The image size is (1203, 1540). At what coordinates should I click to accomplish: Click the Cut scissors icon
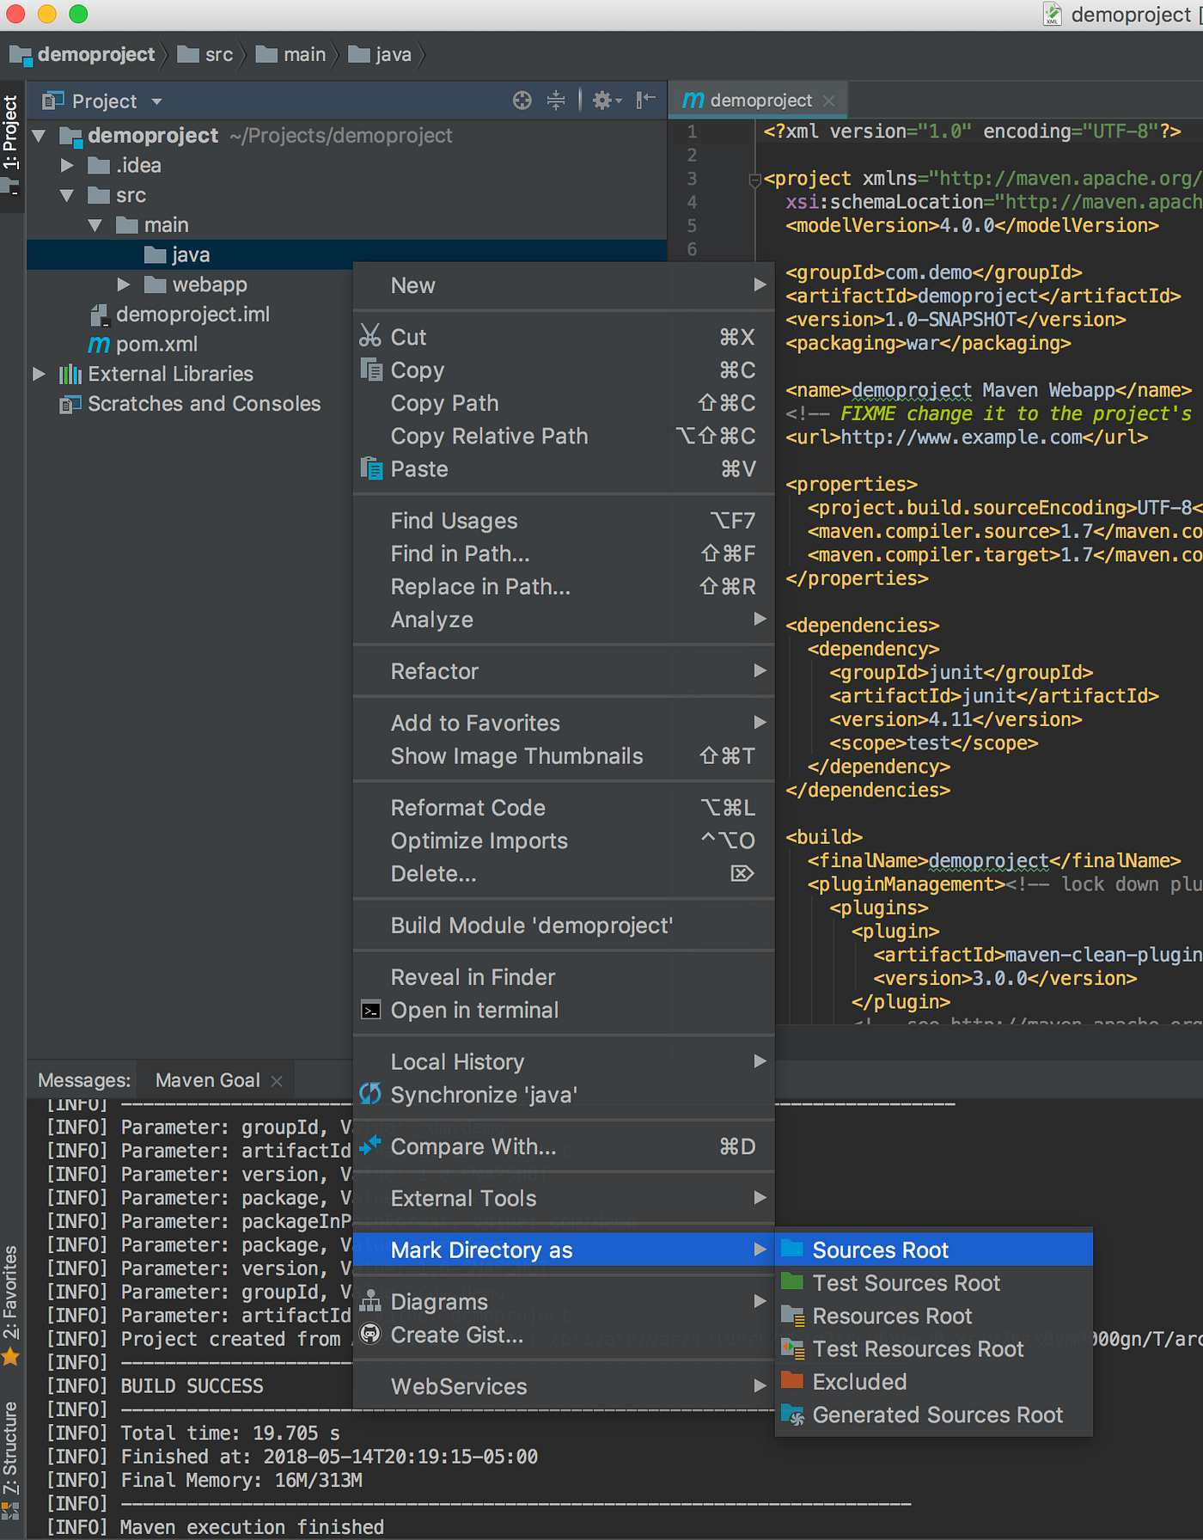(370, 336)
